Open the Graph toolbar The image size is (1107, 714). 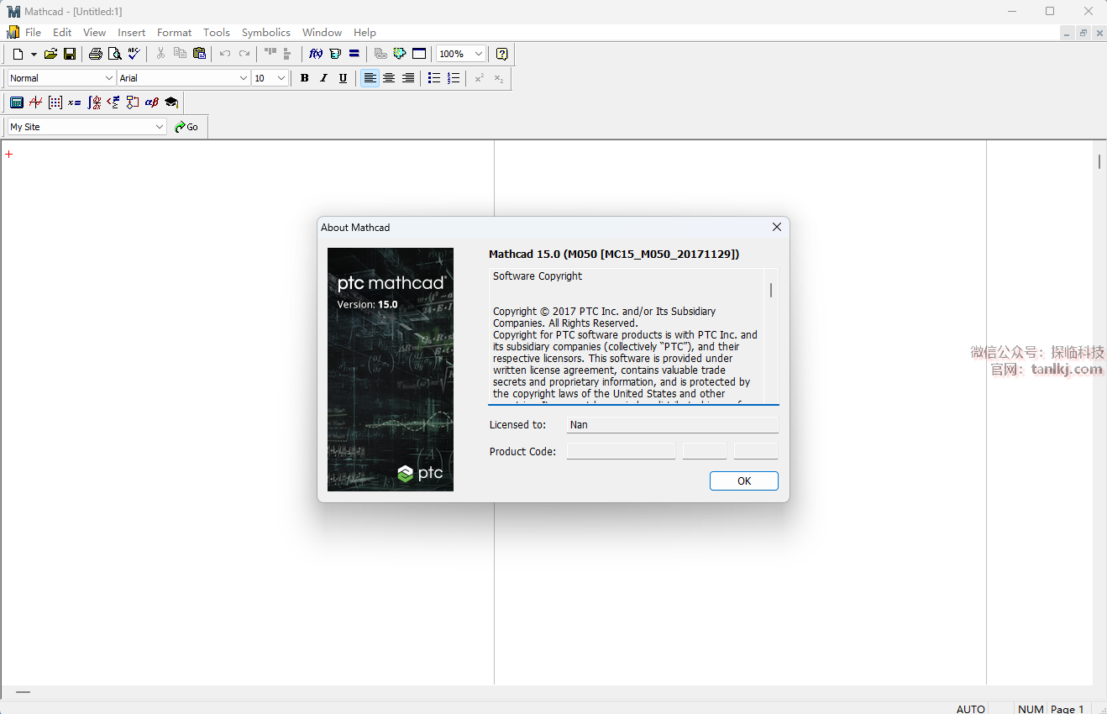pos(35,102)
